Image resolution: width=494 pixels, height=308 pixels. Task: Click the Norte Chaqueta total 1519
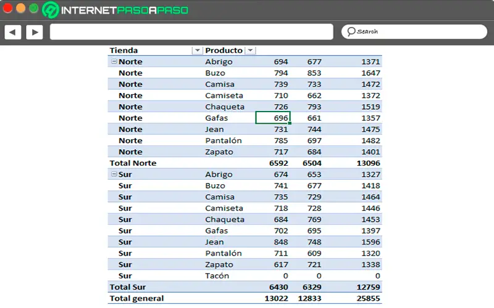[371, 107]
